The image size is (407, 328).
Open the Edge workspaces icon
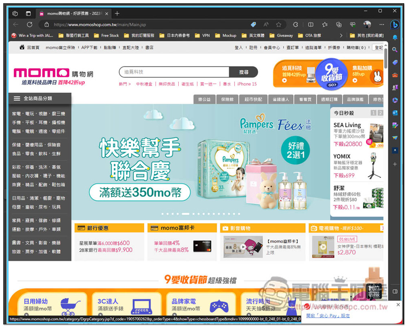pos(15,13)
